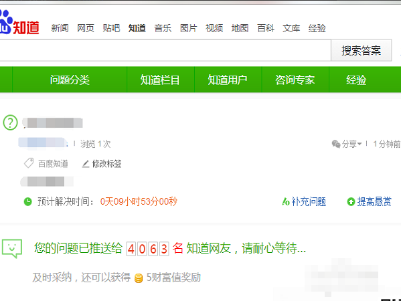401x301 pixels.
Task: Click the 及时采纳，还可以获得 text
Action: (81, 278)
